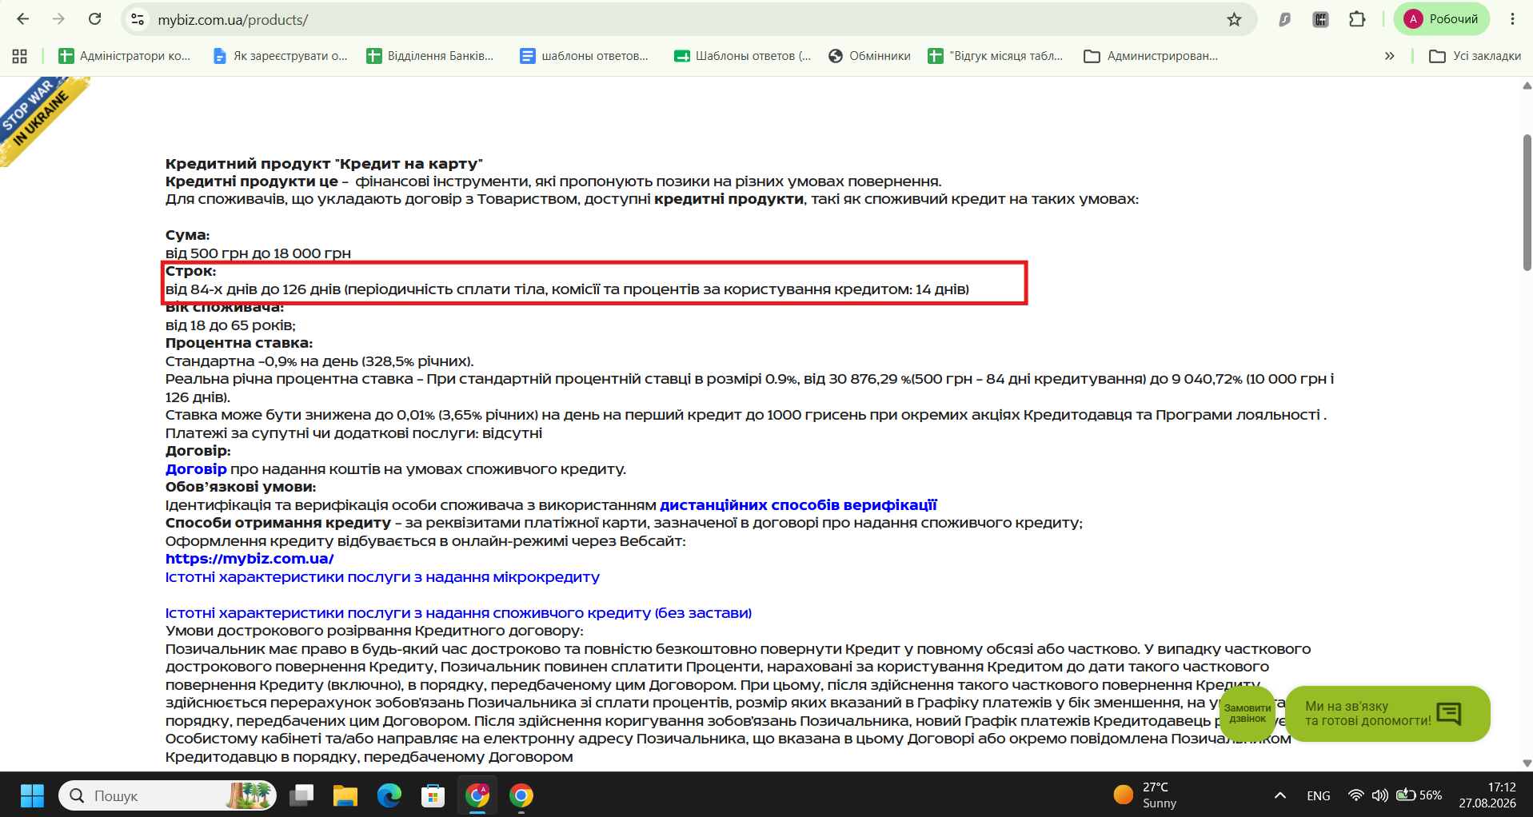The image size is (1533, 817).
Task: Click the vertical scrollbar thumb
Action: 1527,202
